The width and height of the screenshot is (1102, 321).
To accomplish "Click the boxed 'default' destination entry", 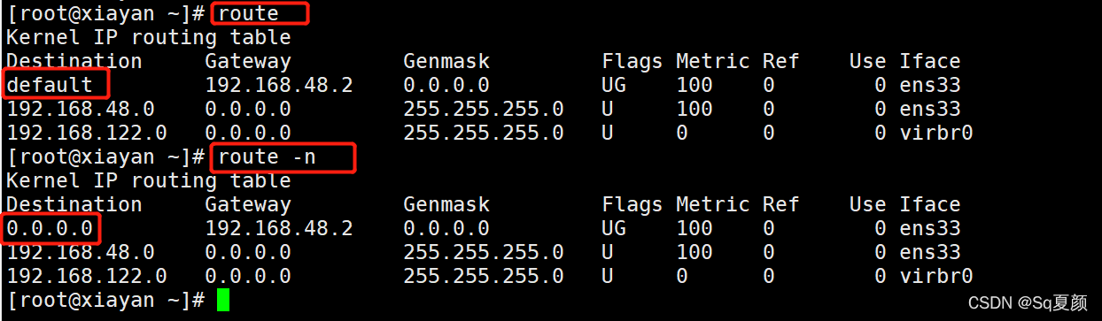I will click(50, 85).
